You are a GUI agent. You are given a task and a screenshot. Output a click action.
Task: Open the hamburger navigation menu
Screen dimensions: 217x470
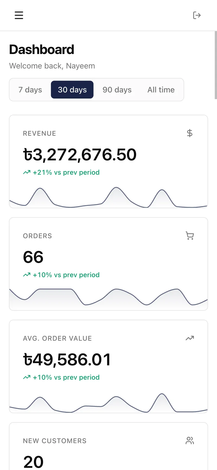19,15
